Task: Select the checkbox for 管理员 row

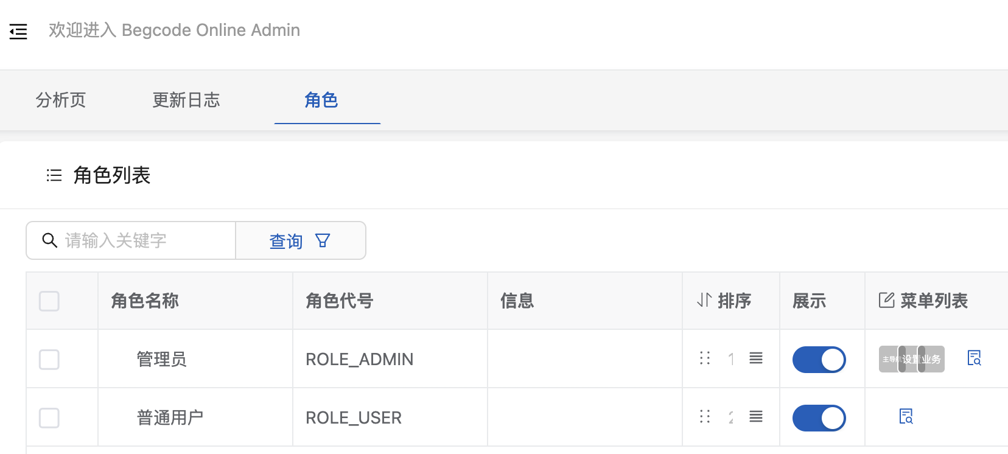Action: [x=49, y=359]
